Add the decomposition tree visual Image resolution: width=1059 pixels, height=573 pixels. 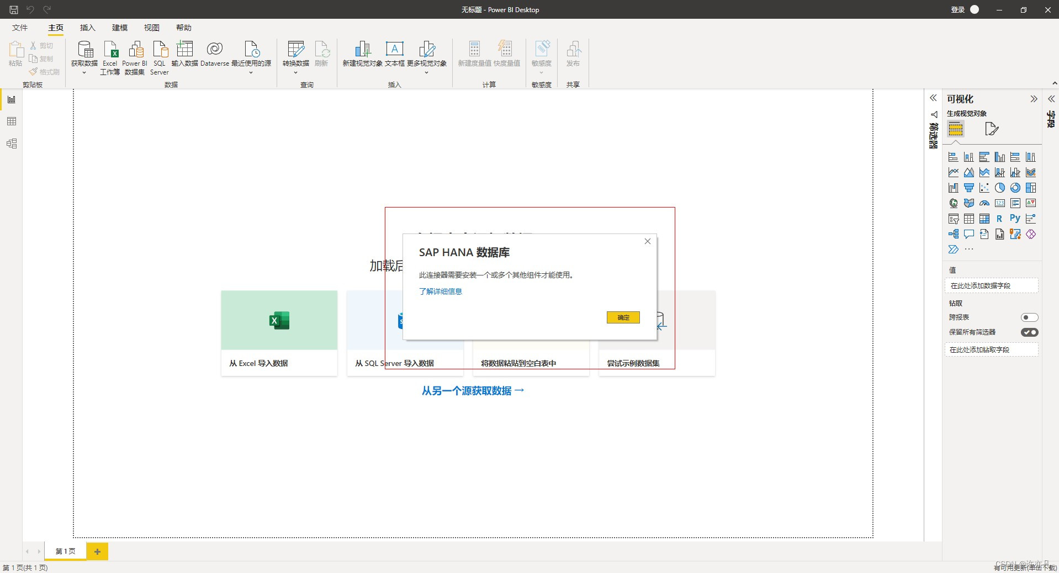click(953, 235)
